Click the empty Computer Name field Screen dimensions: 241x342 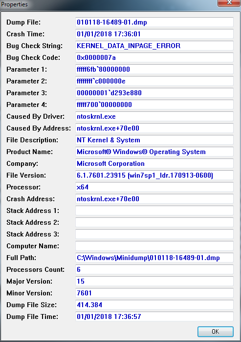[x=154, y=246]
